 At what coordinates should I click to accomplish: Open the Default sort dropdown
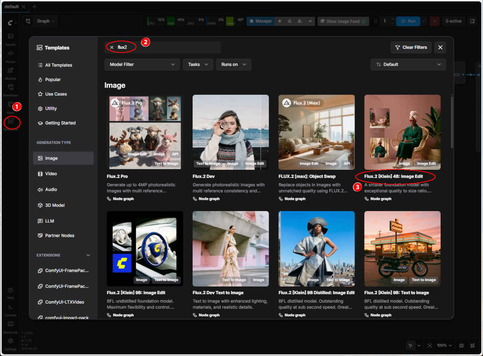click(408, 64)
